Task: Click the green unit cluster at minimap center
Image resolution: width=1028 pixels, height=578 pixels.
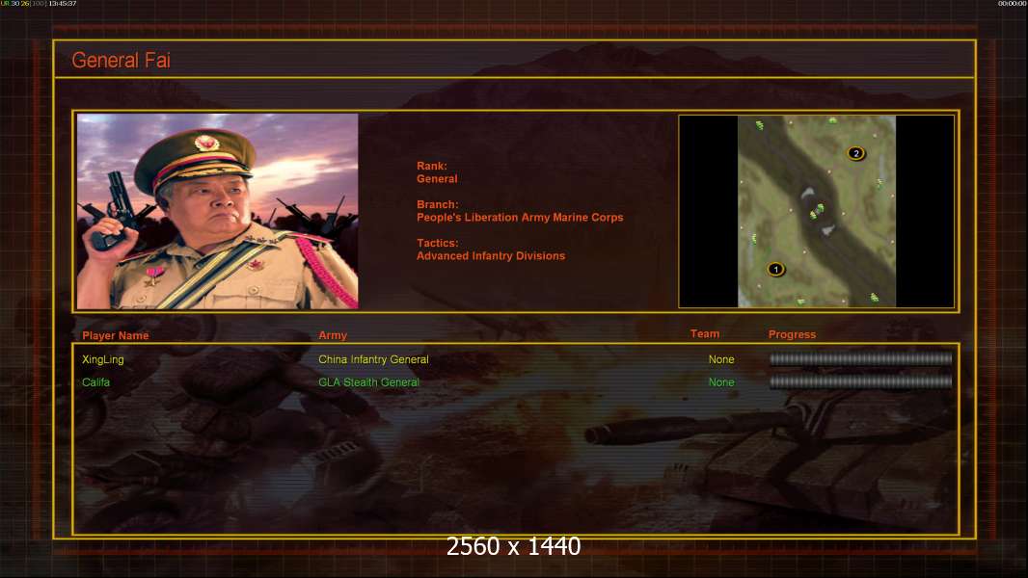Action: pos(816,211)
